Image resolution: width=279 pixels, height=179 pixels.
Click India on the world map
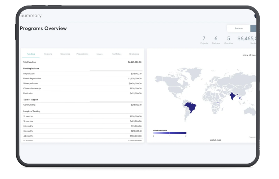(x=232, y=96)
